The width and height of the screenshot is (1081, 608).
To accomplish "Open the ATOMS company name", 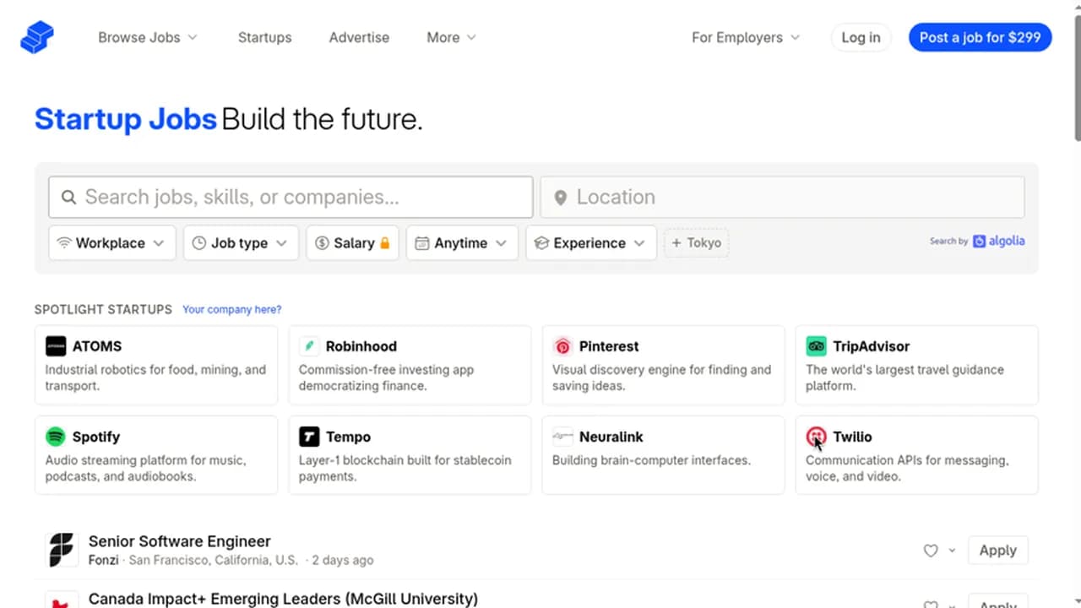I will point(97,346).
